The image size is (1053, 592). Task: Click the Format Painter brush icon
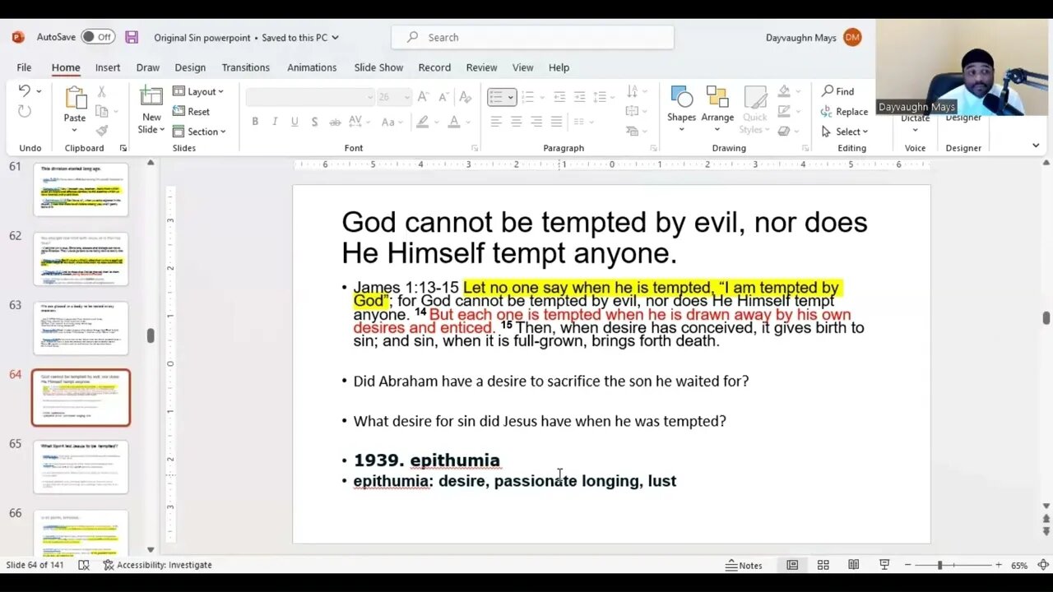pos(102,131)
